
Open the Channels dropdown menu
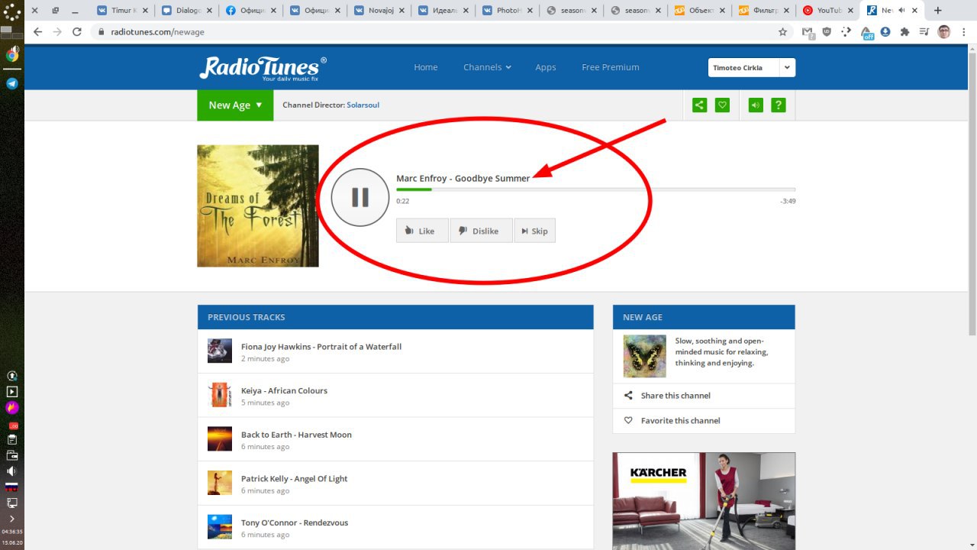point(487,67)
